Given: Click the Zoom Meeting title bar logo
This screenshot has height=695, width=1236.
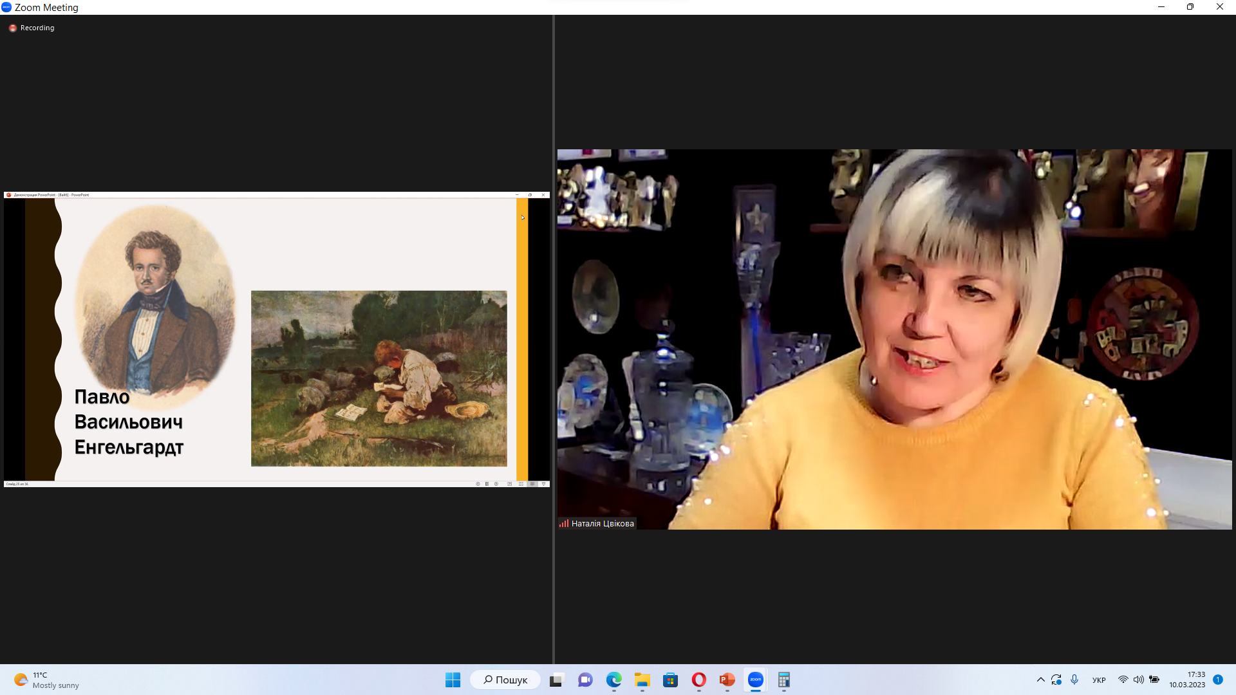Looking at the screenshot, I should tap(6, 8).
